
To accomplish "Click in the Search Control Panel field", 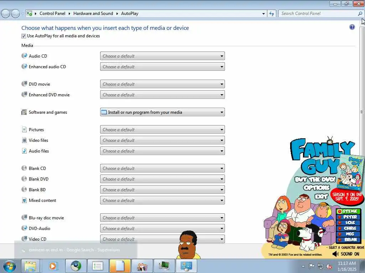I will 318,14.
